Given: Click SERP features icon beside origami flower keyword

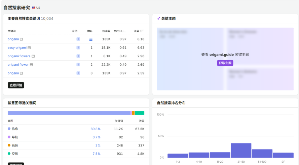Looking at the screenshot, I should click(32, 65).
